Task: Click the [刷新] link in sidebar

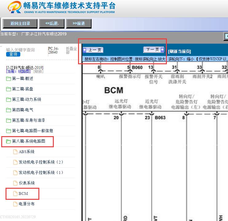Action: click(x=38, y=71)
